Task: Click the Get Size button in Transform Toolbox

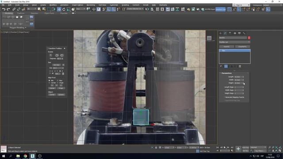Action: 57,65
